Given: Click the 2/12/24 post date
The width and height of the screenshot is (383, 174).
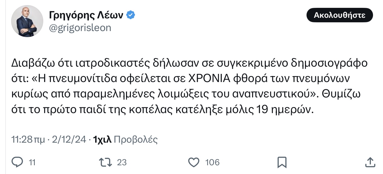Looking at the screenshot, I should pos(69,140).
